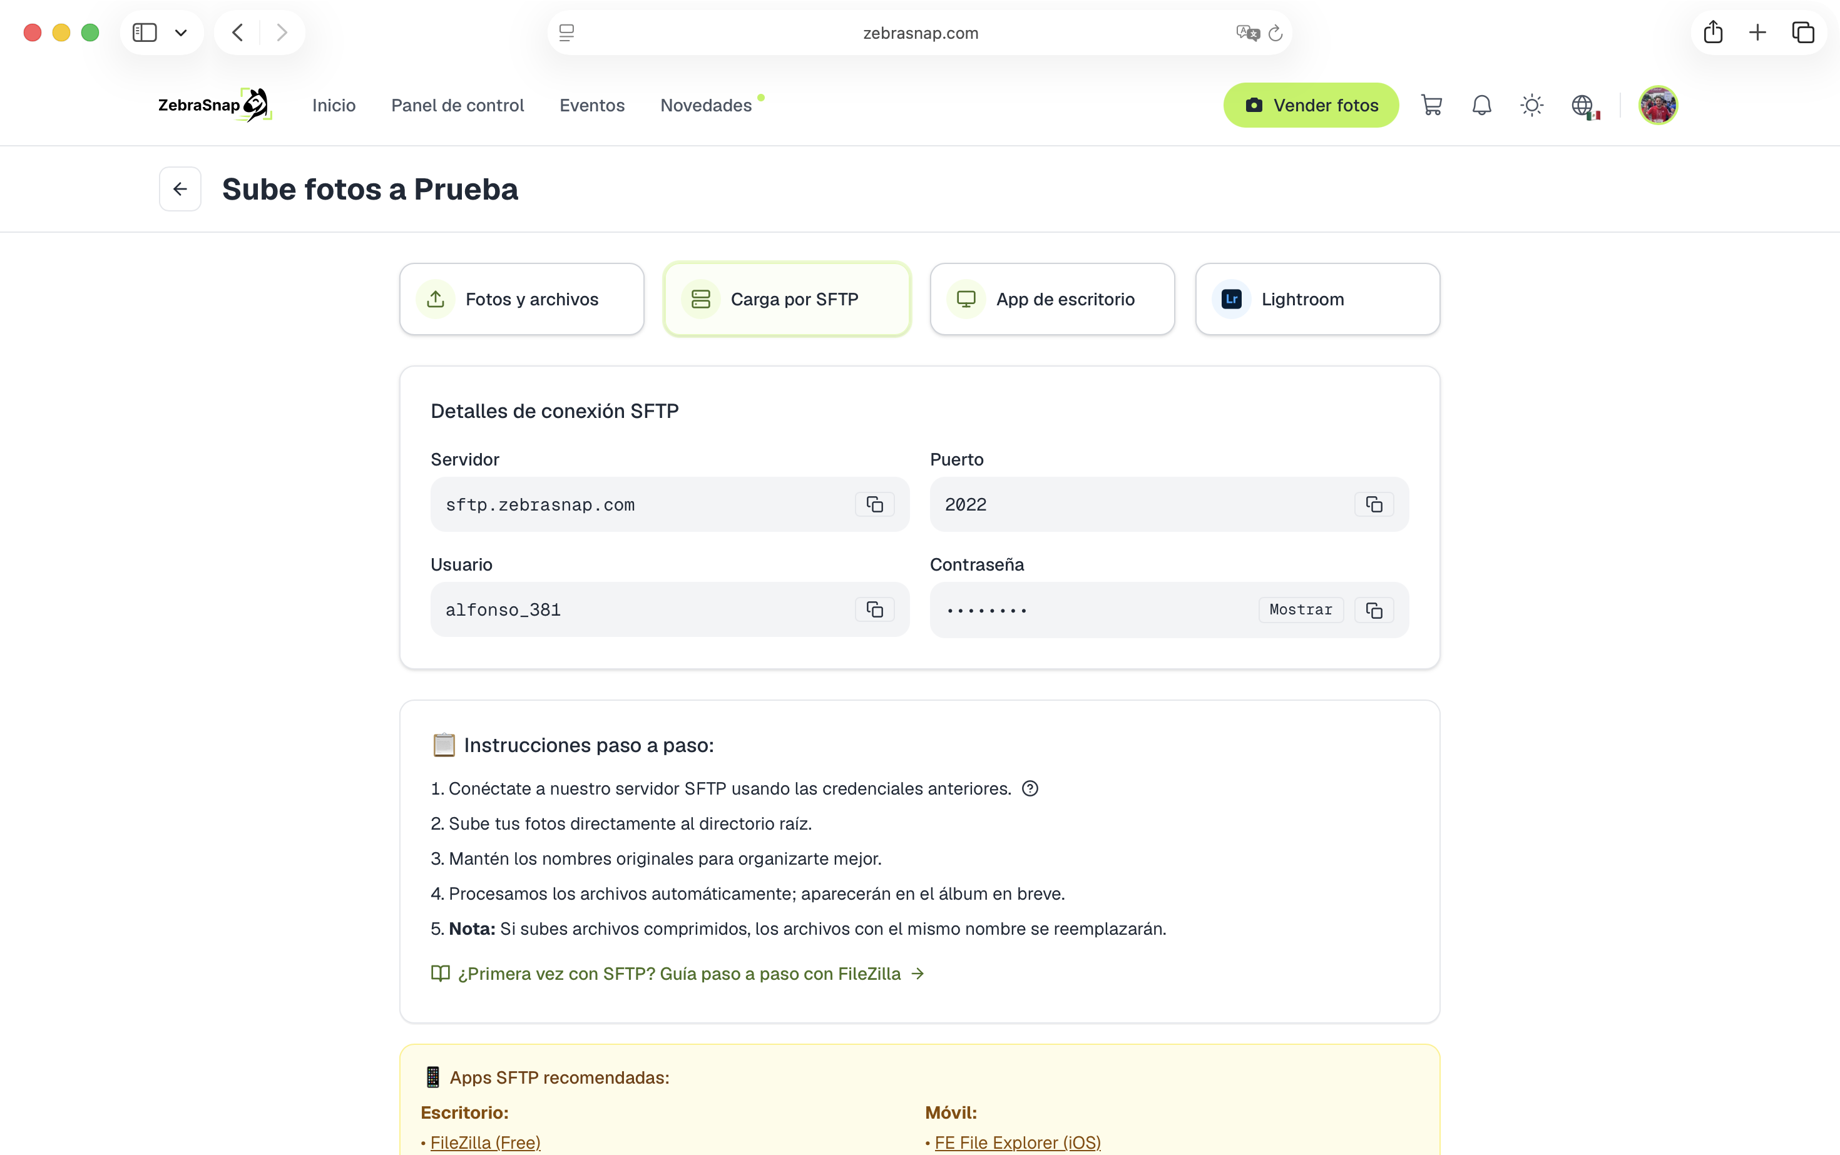Open the FileZilla step-by-step guide link
Viewport: 1840px width, 1155px height.
click(678, 973)
